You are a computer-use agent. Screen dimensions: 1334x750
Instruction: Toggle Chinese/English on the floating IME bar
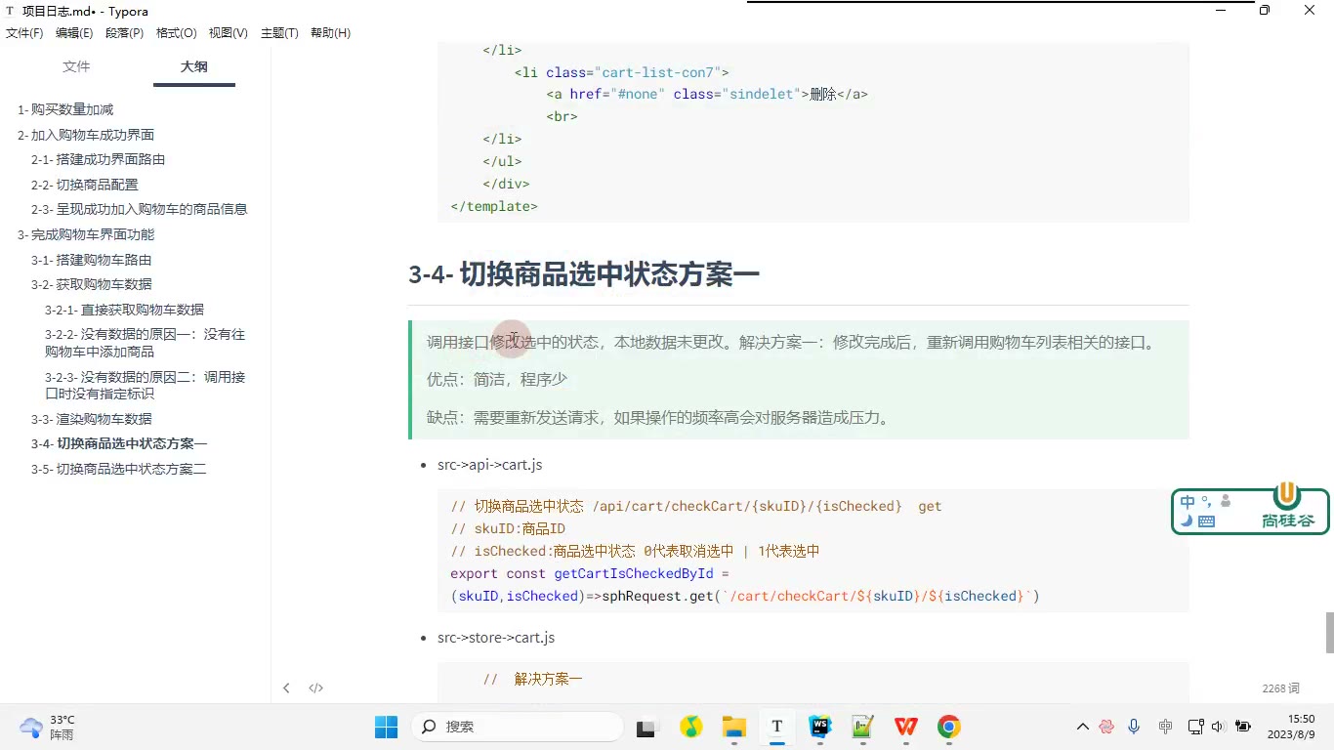1188,502
